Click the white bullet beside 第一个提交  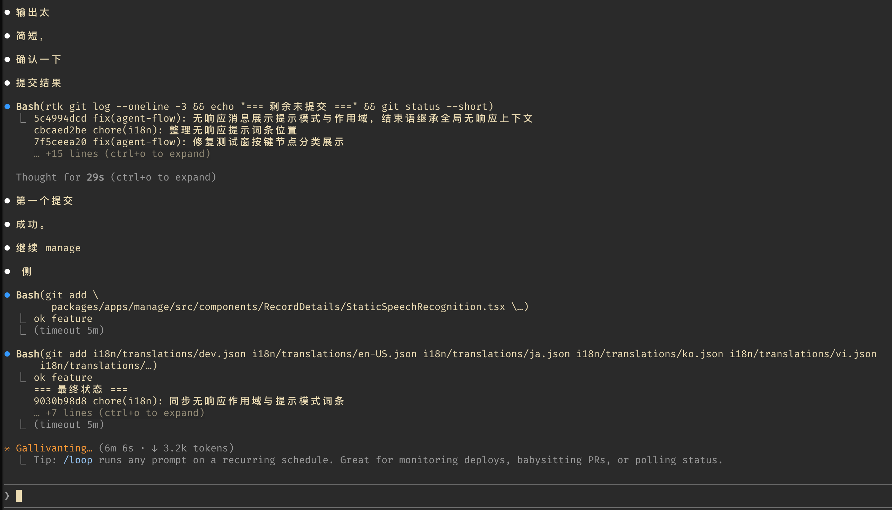pyautogui.click(x=7, y=201)
